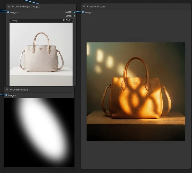Viewport: 192px width, 173px height.
Task: Click Preview Bridge images input socket
Action: pos(8,12)
